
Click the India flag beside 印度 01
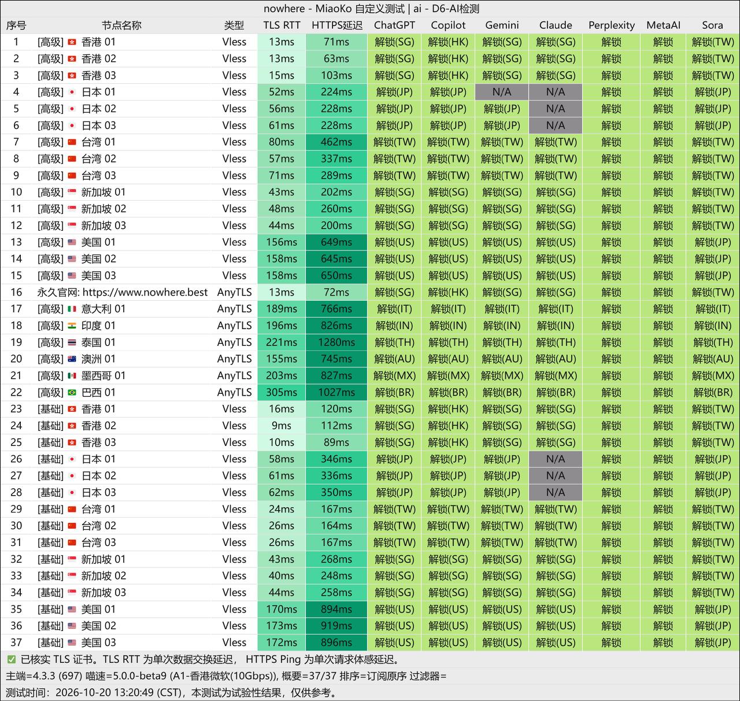point(72,326)
